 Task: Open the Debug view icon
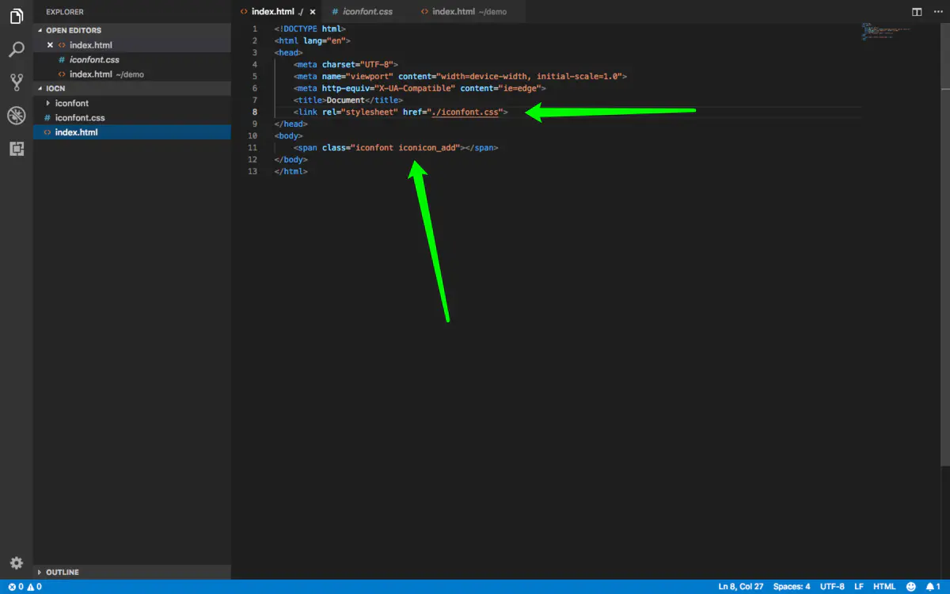point(16,116)
